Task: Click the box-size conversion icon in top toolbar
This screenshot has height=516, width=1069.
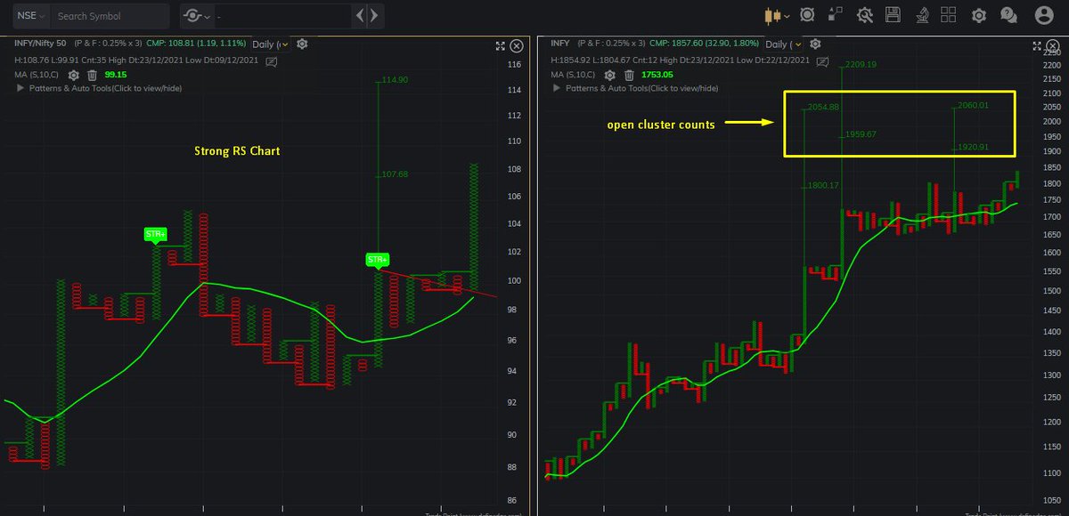Action: pyautogui.click(x=836, y=15)
